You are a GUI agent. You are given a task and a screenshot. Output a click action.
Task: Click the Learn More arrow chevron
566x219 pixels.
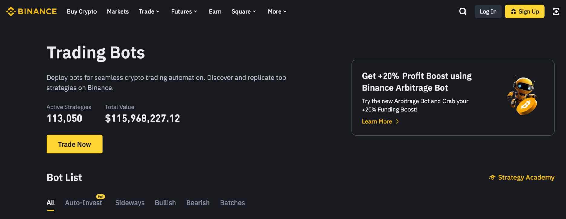[x=397, y=121]
